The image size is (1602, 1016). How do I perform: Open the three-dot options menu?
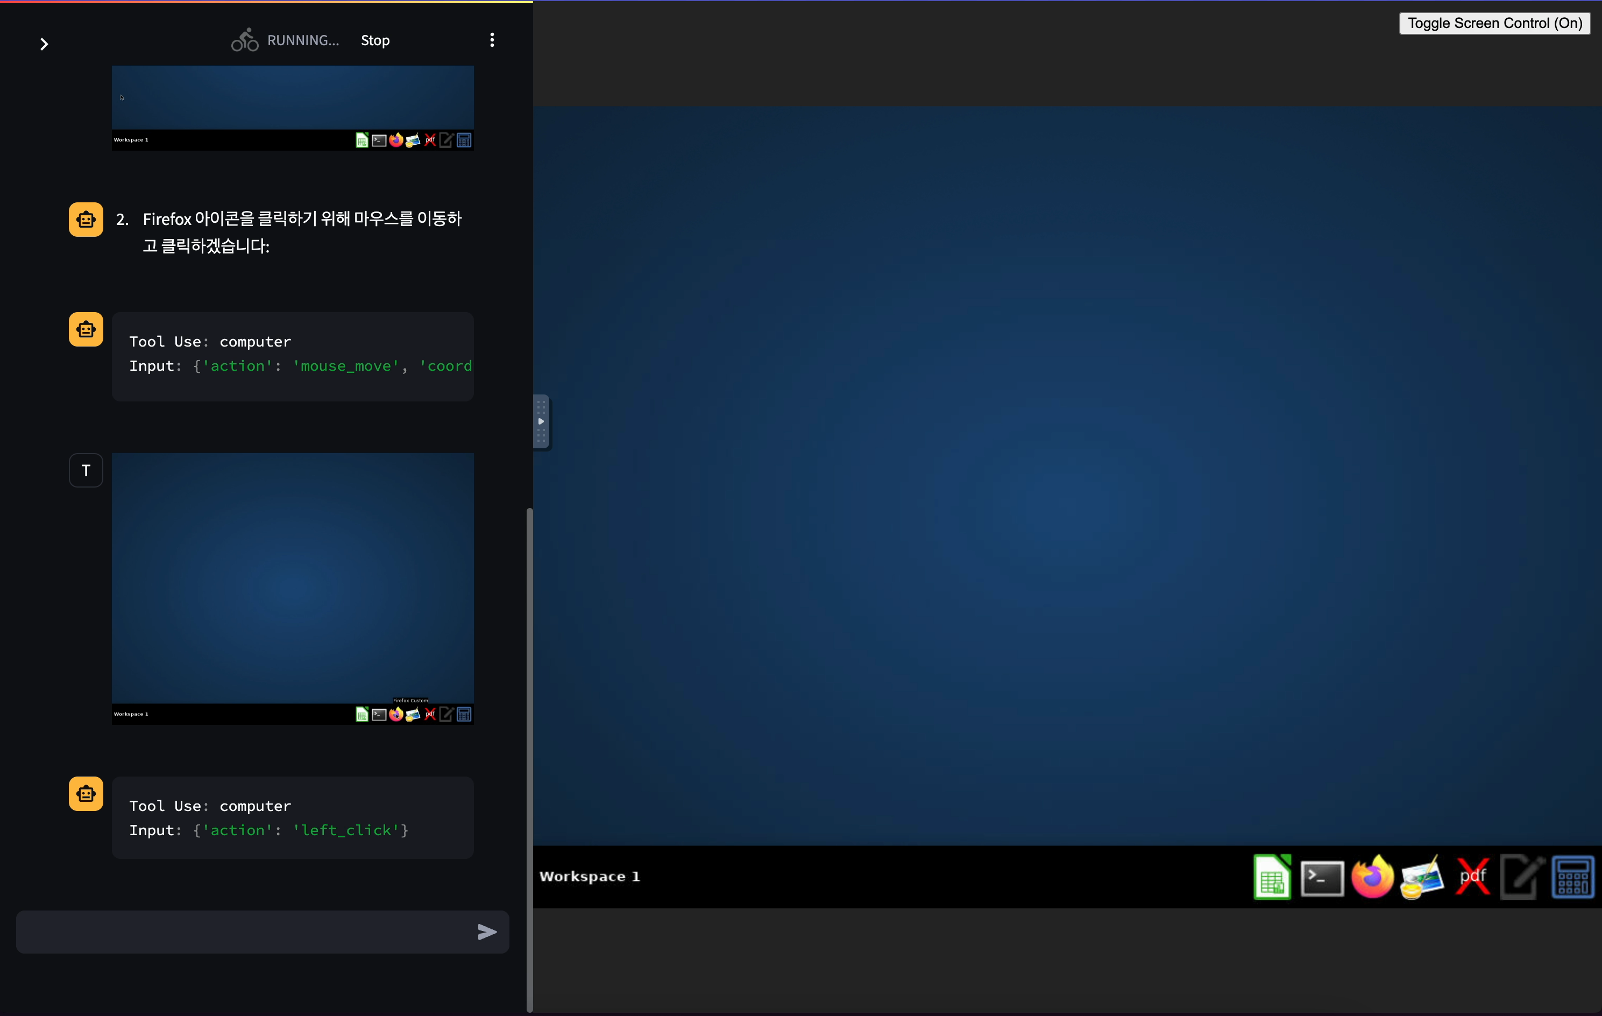492,40
